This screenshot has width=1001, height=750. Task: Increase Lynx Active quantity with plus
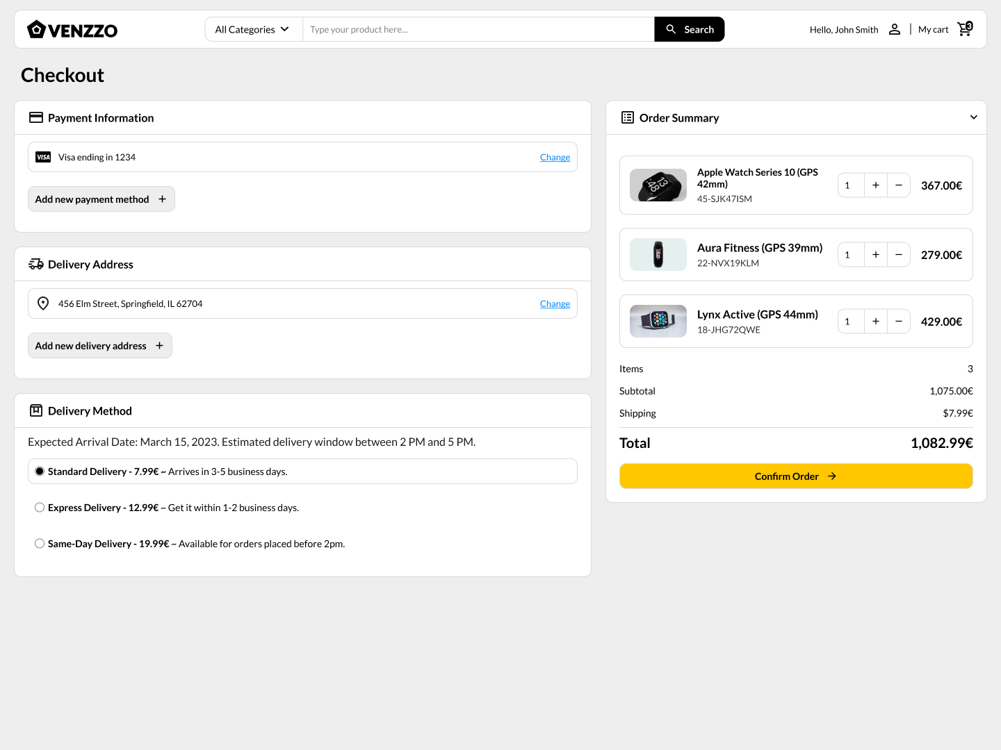[876, 322]
